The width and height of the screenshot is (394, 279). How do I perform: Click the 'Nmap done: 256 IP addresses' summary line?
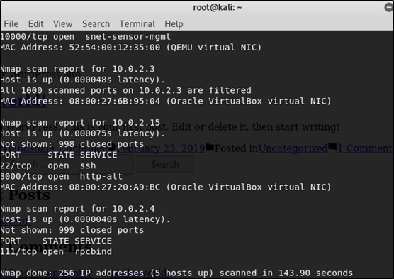pos(176,273)
